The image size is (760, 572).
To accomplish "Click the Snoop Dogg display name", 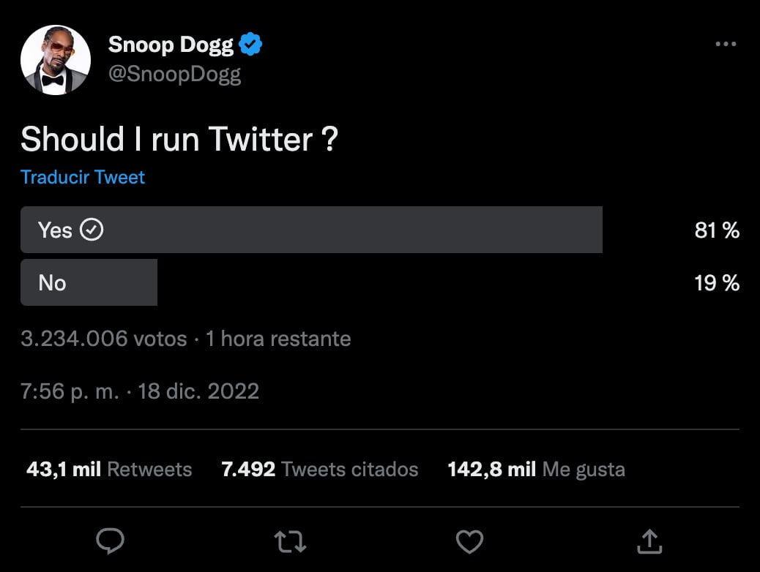I will pyautogui.click(x=171, y=45).
